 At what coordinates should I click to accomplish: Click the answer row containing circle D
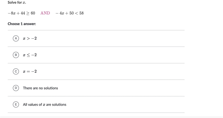click(x=96, y=88)
